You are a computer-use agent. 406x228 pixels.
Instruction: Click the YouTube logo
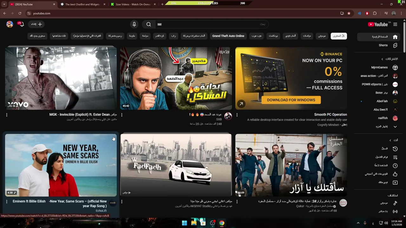378,24
